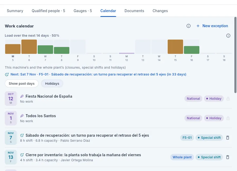
Task: Switch to Qualified people tab
Action: click(x=48, y=11)
